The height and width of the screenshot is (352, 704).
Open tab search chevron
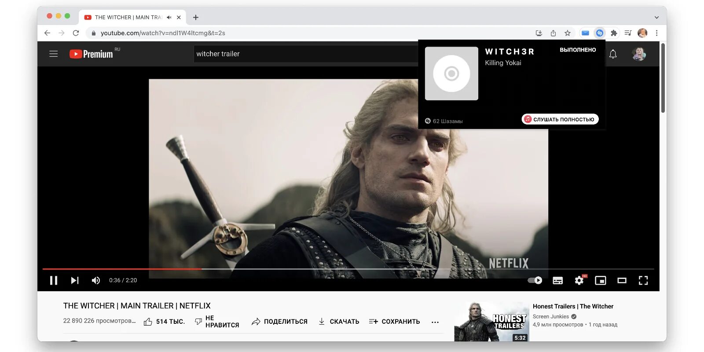pos(656,18)
